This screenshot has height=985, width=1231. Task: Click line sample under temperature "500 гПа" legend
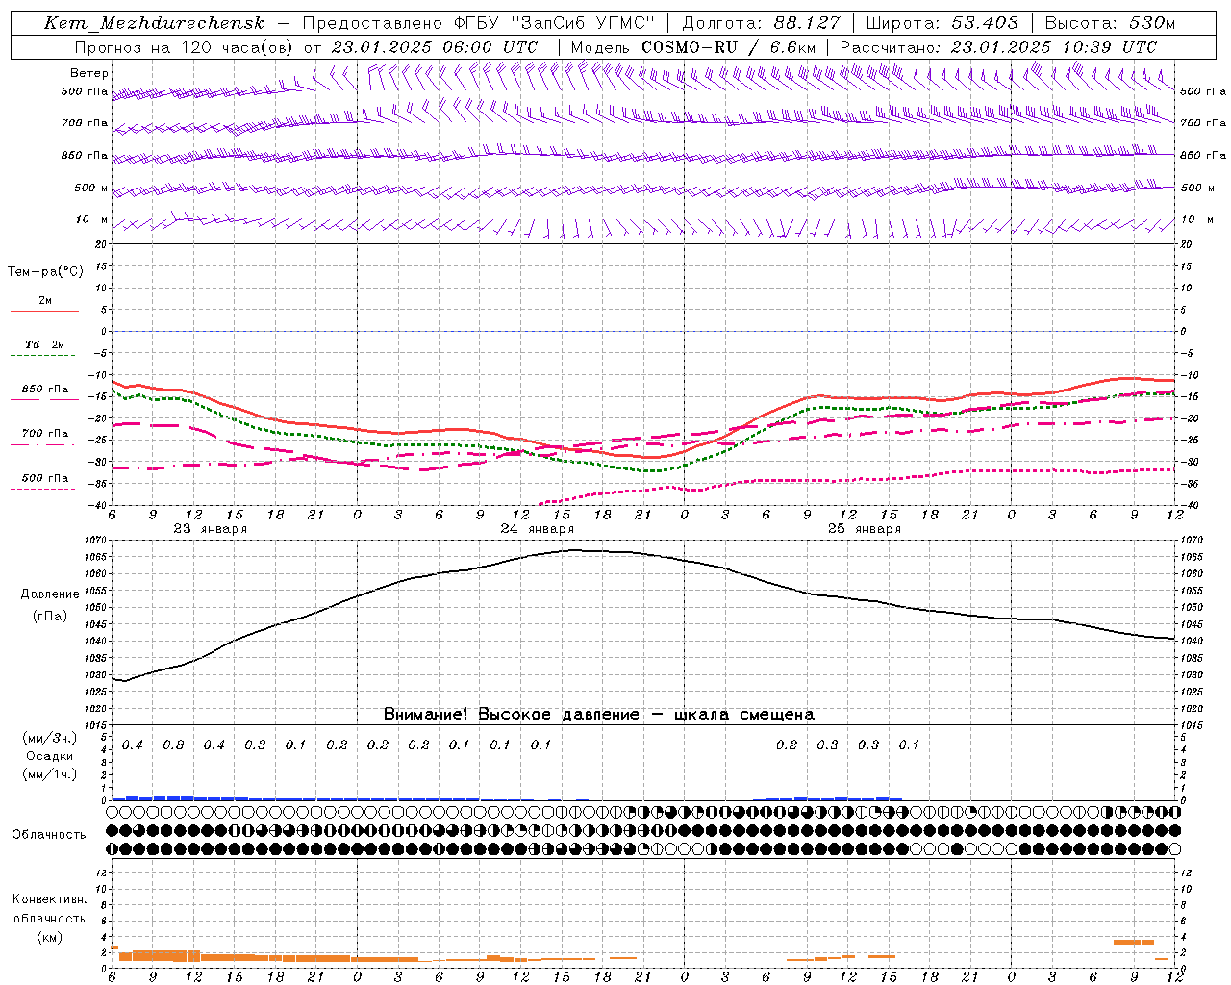43,489
